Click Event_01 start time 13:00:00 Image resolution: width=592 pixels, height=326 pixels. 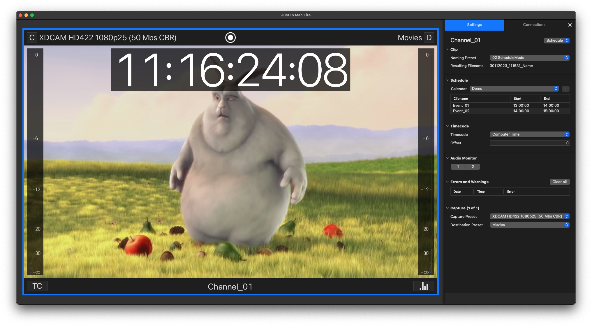[521, 106]
